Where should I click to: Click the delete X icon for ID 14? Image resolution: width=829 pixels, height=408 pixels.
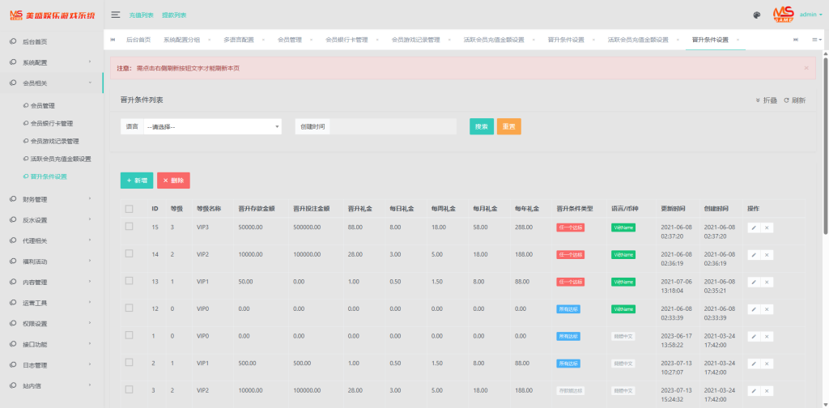point(767,254)
